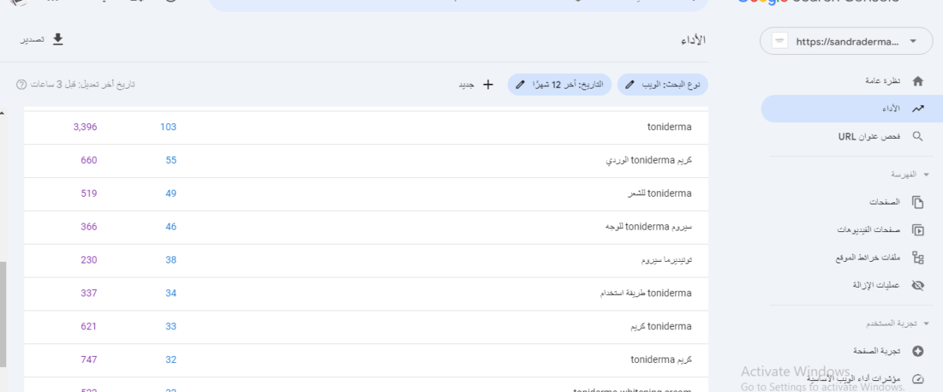Click the clicks value 34
Image resolution: width=943 pixels, height=392 pixels.
[x=171, y=294]
